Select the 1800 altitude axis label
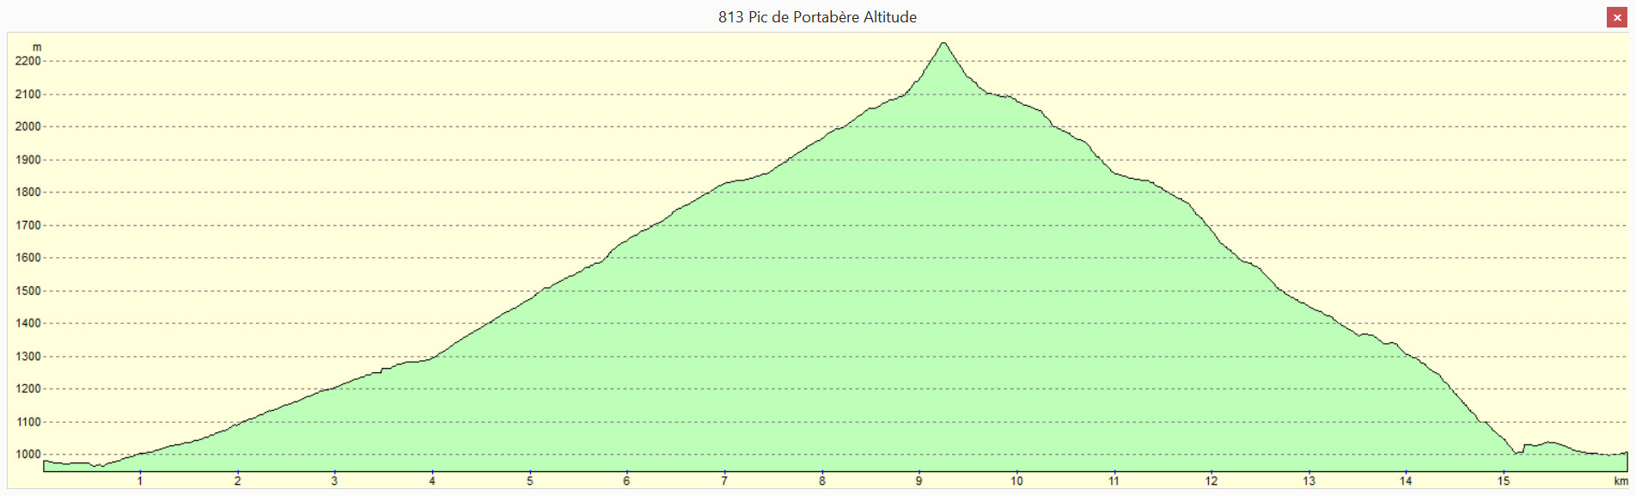This screenshot has height=496, width=1636. point(28,192)
